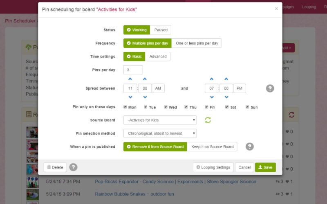This screenshot has height=204, width=327.
Task: Uncheck the Sun checkbox
Action: coord(247,107)
